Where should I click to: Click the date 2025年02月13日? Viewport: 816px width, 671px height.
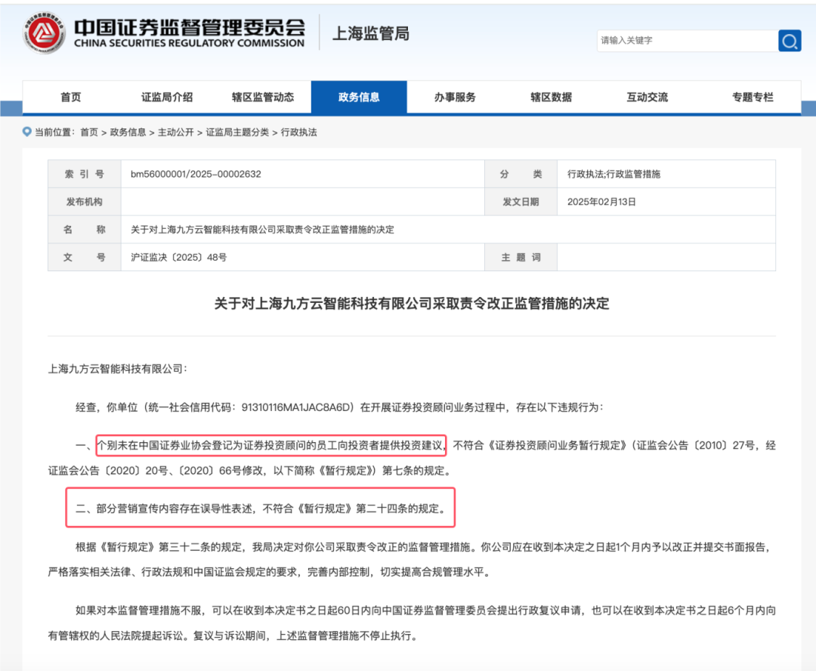(x=601, y=202)
